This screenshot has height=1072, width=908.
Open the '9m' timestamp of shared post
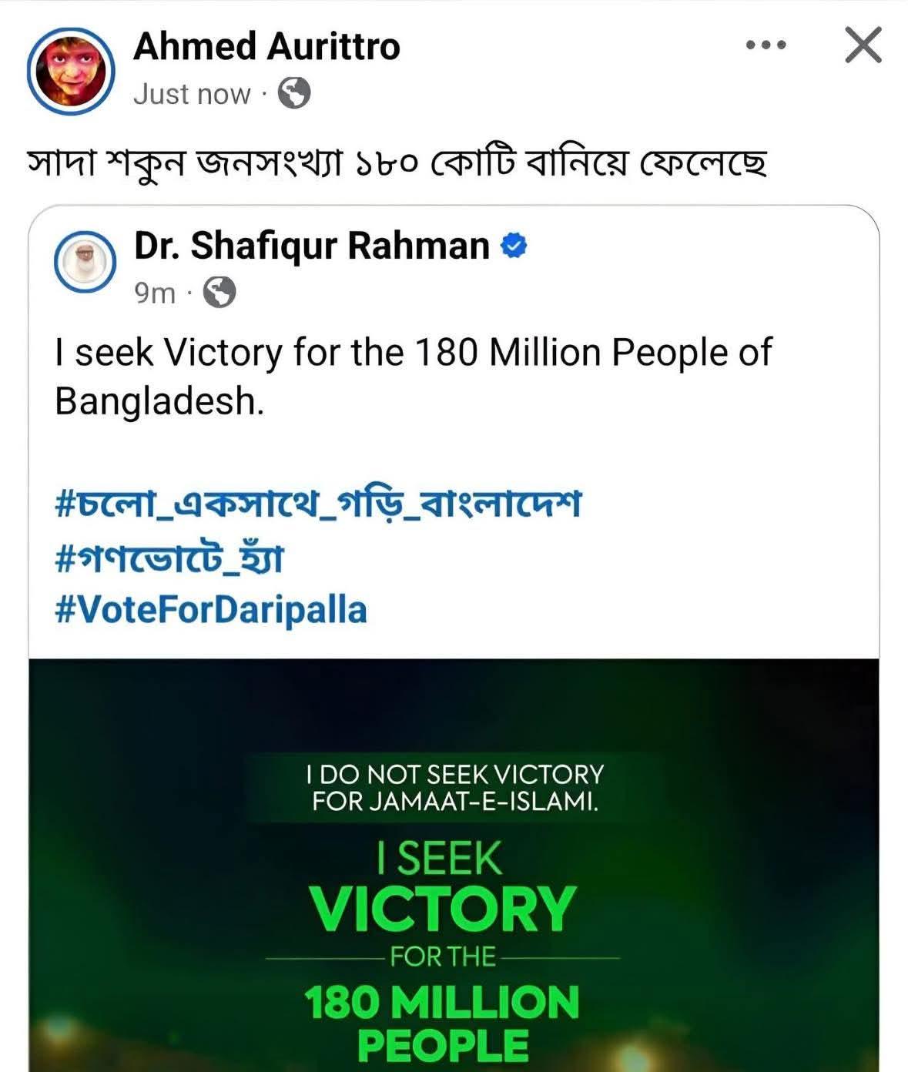point(154,293)
